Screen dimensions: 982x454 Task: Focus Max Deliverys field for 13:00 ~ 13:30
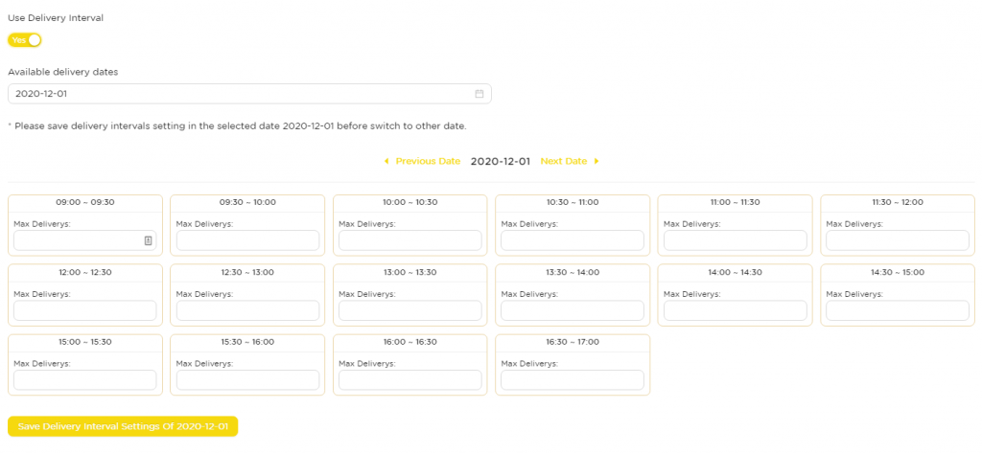point(410,310)
